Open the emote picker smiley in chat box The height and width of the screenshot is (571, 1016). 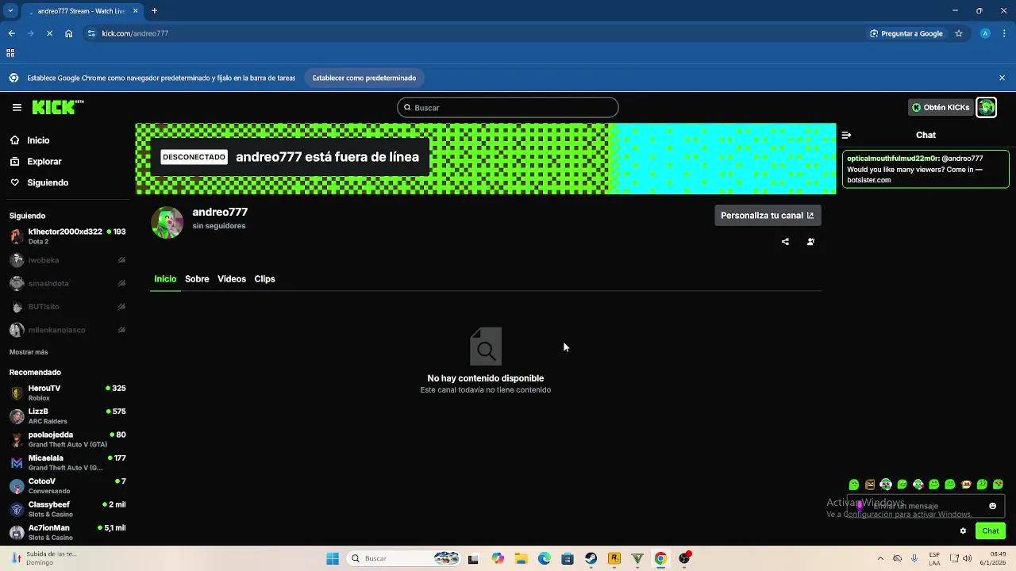pos(992,506)
